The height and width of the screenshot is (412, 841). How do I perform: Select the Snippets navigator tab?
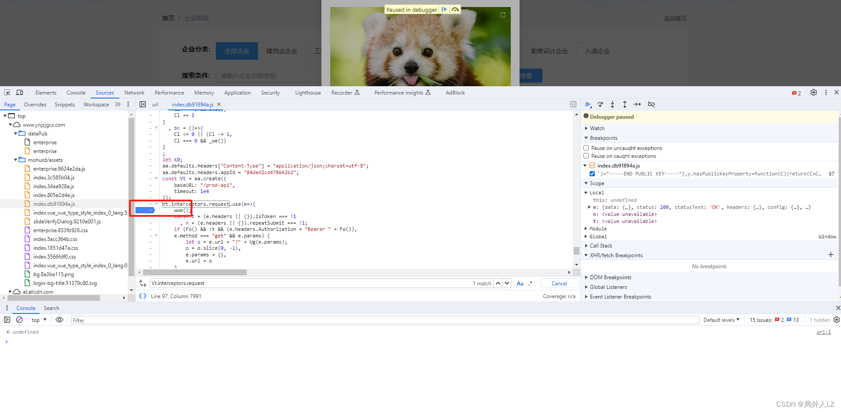point(65,105)
